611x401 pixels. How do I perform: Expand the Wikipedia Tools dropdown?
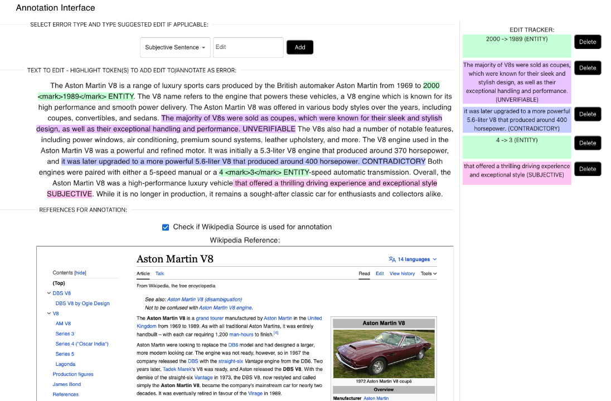[x=428, y=273]
